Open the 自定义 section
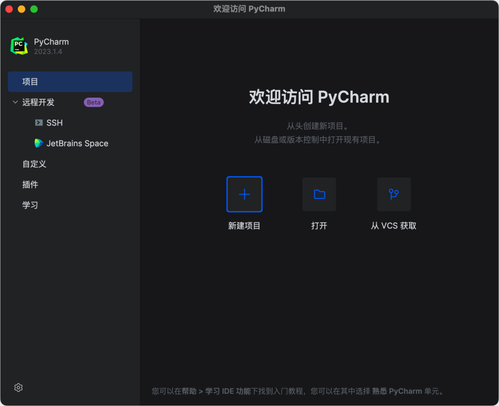This screenshot has height=406, width=499. [34, 164]
